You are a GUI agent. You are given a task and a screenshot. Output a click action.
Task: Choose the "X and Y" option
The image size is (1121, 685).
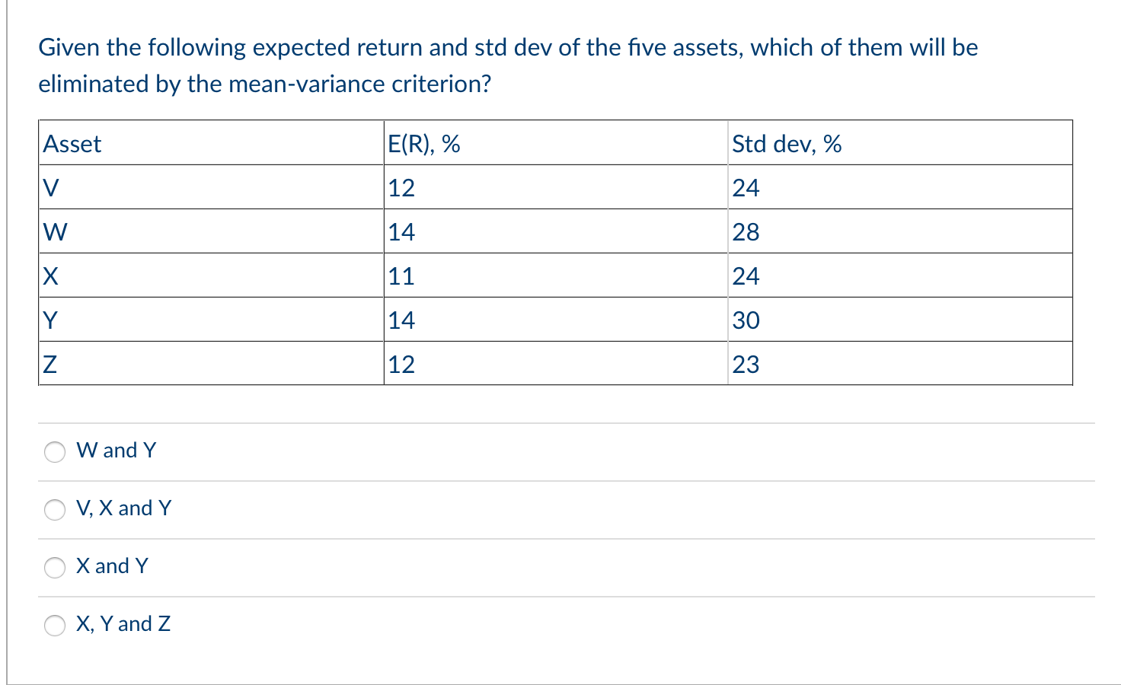54,568
